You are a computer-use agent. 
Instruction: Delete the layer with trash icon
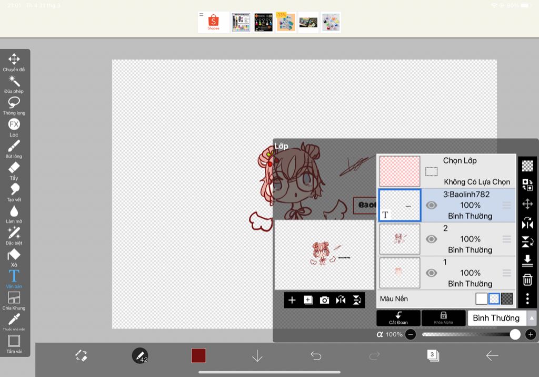pos(527,279)
